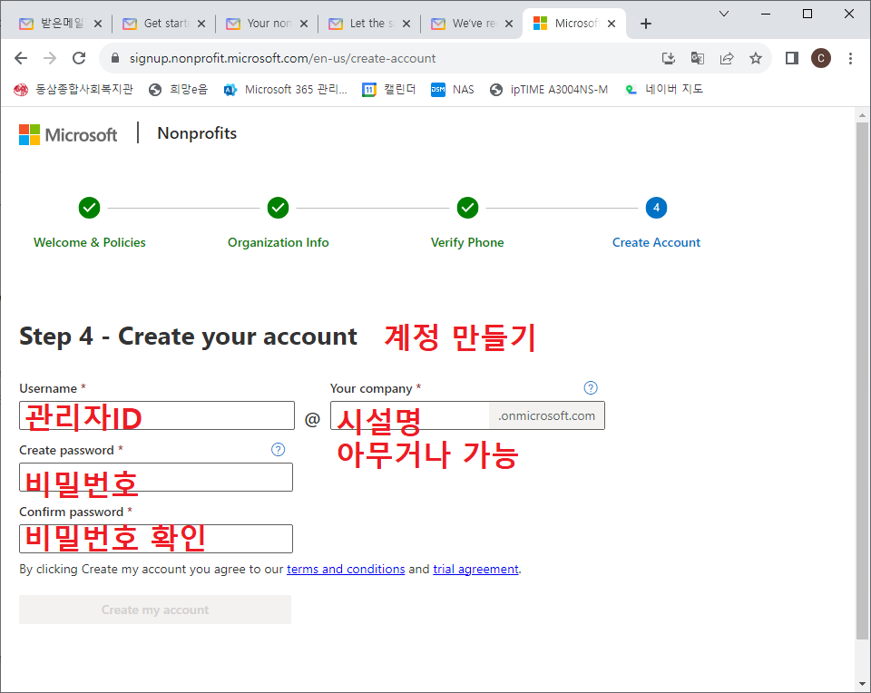Open 네이버 지도 bookmark

tap(664, 90)
